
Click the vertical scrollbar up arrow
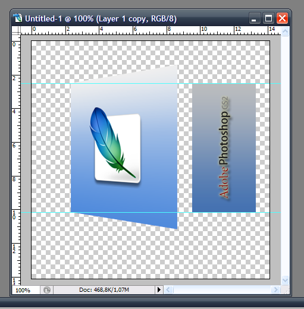click(285, 31)
